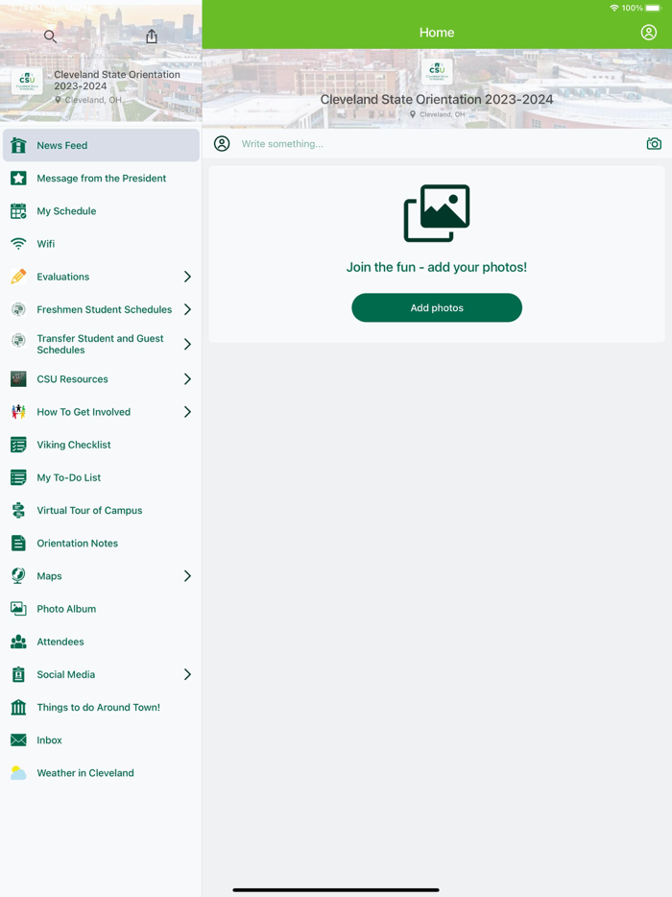Open Viking Checklist menu item
The image size is (672, 897).
[x=101, y=445]
